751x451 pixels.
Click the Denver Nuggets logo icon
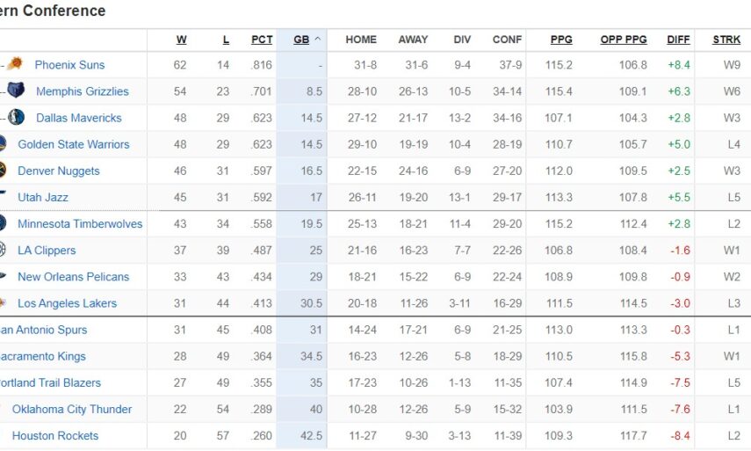click(x=4, y=171)
